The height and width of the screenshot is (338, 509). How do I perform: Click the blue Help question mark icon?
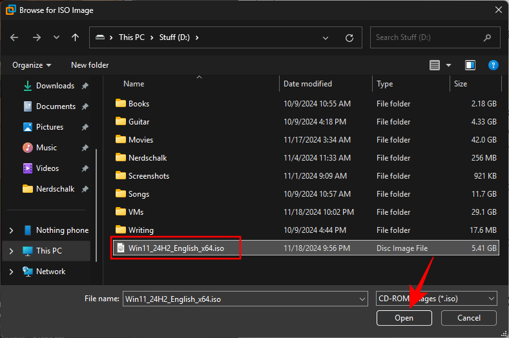[x=493, y=65]
